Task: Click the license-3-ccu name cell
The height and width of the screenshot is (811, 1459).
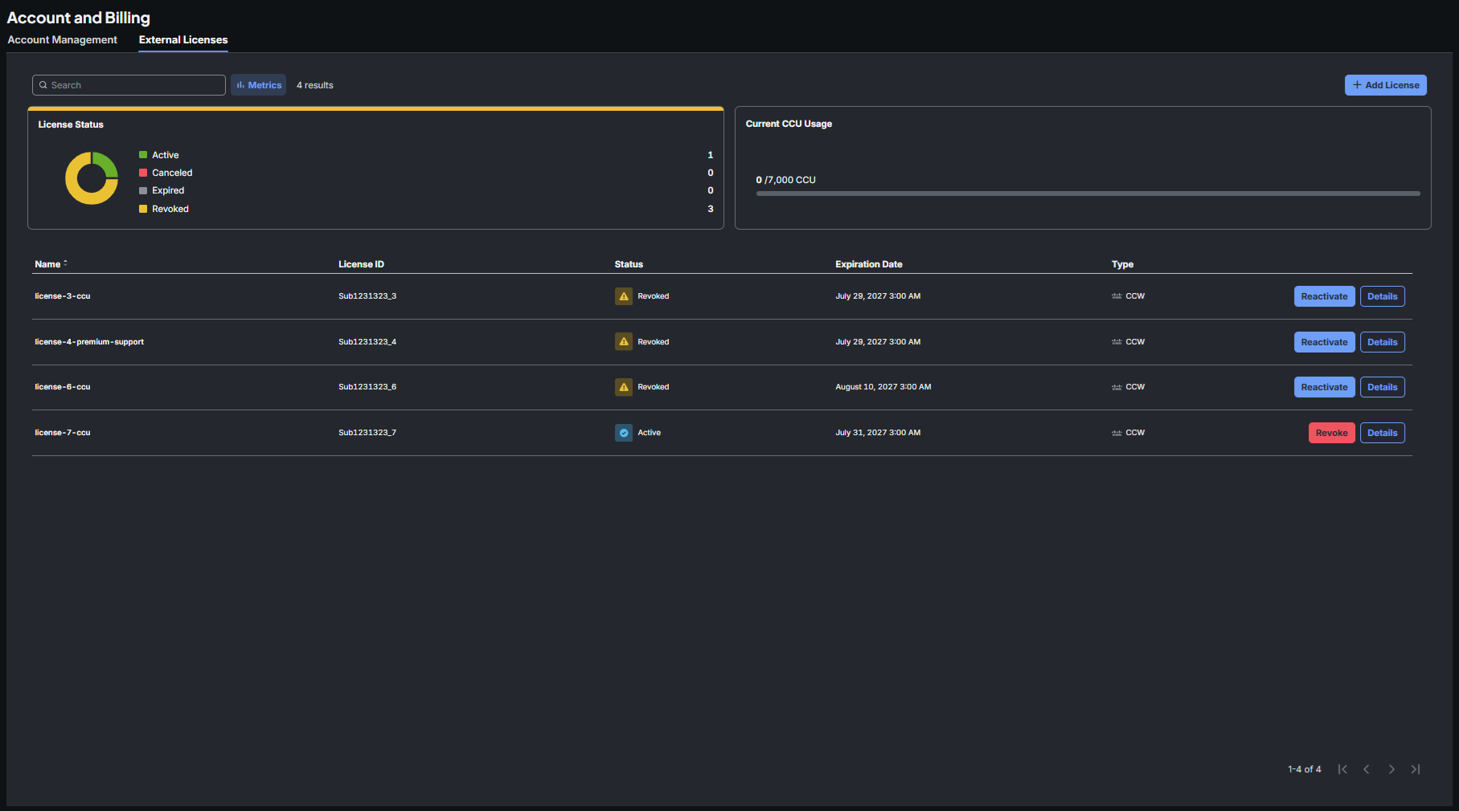Action: [x=63, y=296]
